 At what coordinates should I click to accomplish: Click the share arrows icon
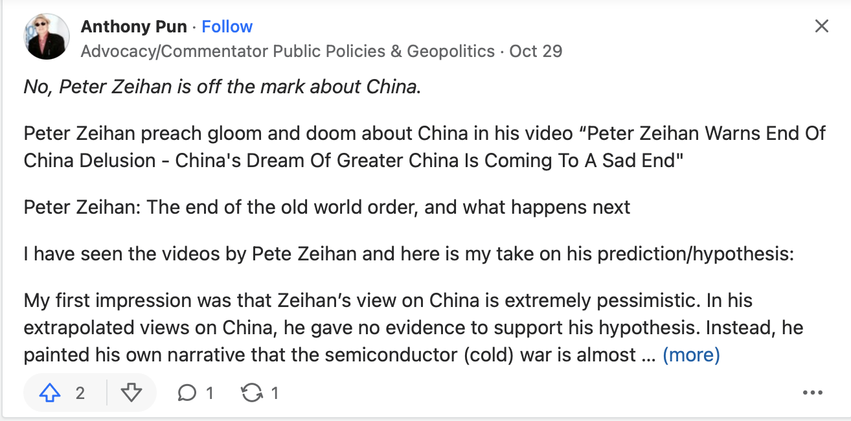pos(251,393)
